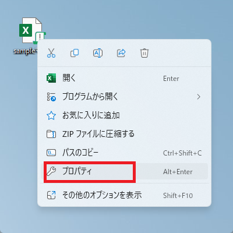Viewport: 233px width, 233px height.
Task: Open the file with 開く
Action: (x=124, y=78)
